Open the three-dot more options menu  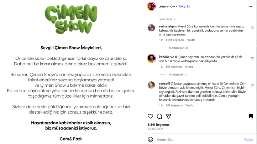click(250, 7)
